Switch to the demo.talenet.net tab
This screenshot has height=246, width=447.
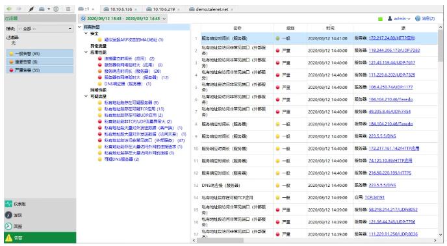click(x=212, y=9)
